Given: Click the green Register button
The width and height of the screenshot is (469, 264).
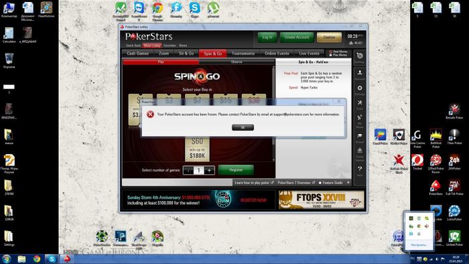Looking at the screenshot, I should coord(236,170).
